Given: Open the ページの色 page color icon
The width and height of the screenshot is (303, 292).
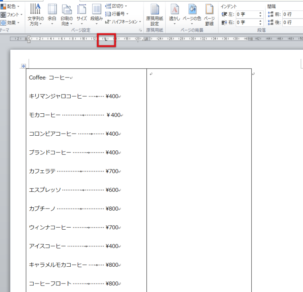Looking at the screenshot, I should point(192,9).
